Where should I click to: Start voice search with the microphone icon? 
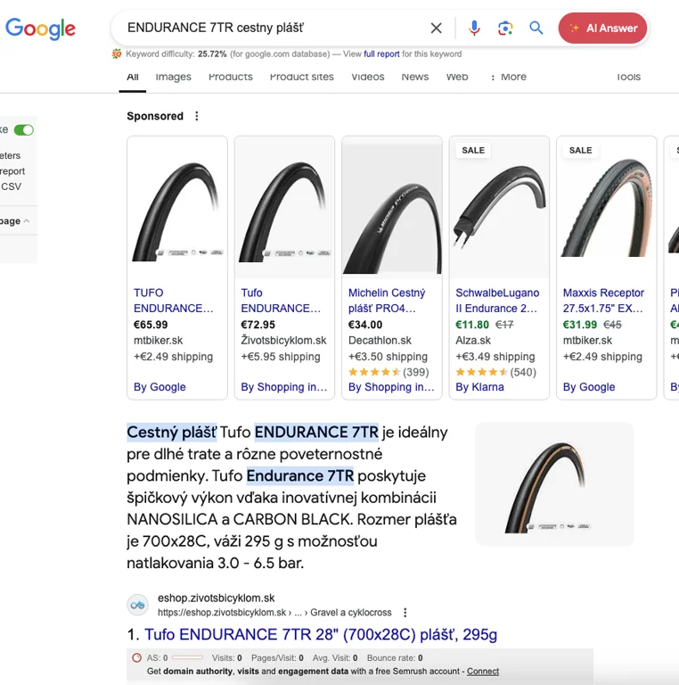tap(474, 29)
